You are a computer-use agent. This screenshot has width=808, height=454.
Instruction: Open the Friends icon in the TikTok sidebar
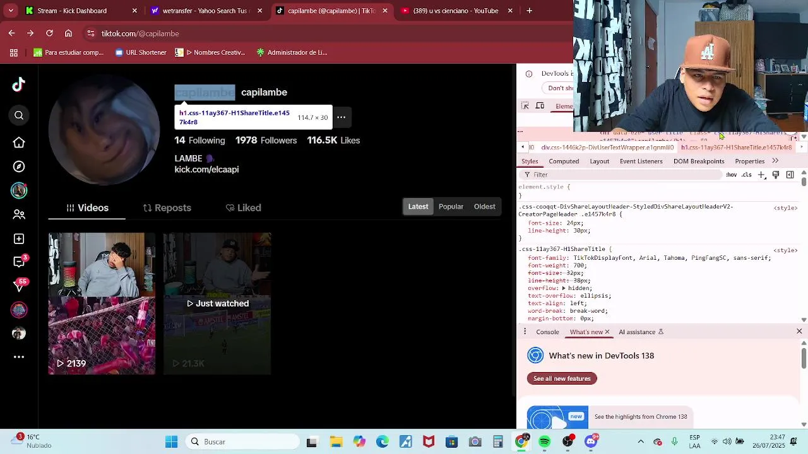point(19,214)
